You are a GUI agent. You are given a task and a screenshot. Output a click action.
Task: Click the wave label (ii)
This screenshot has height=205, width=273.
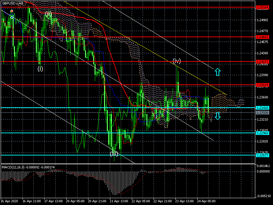pos(48,14)
